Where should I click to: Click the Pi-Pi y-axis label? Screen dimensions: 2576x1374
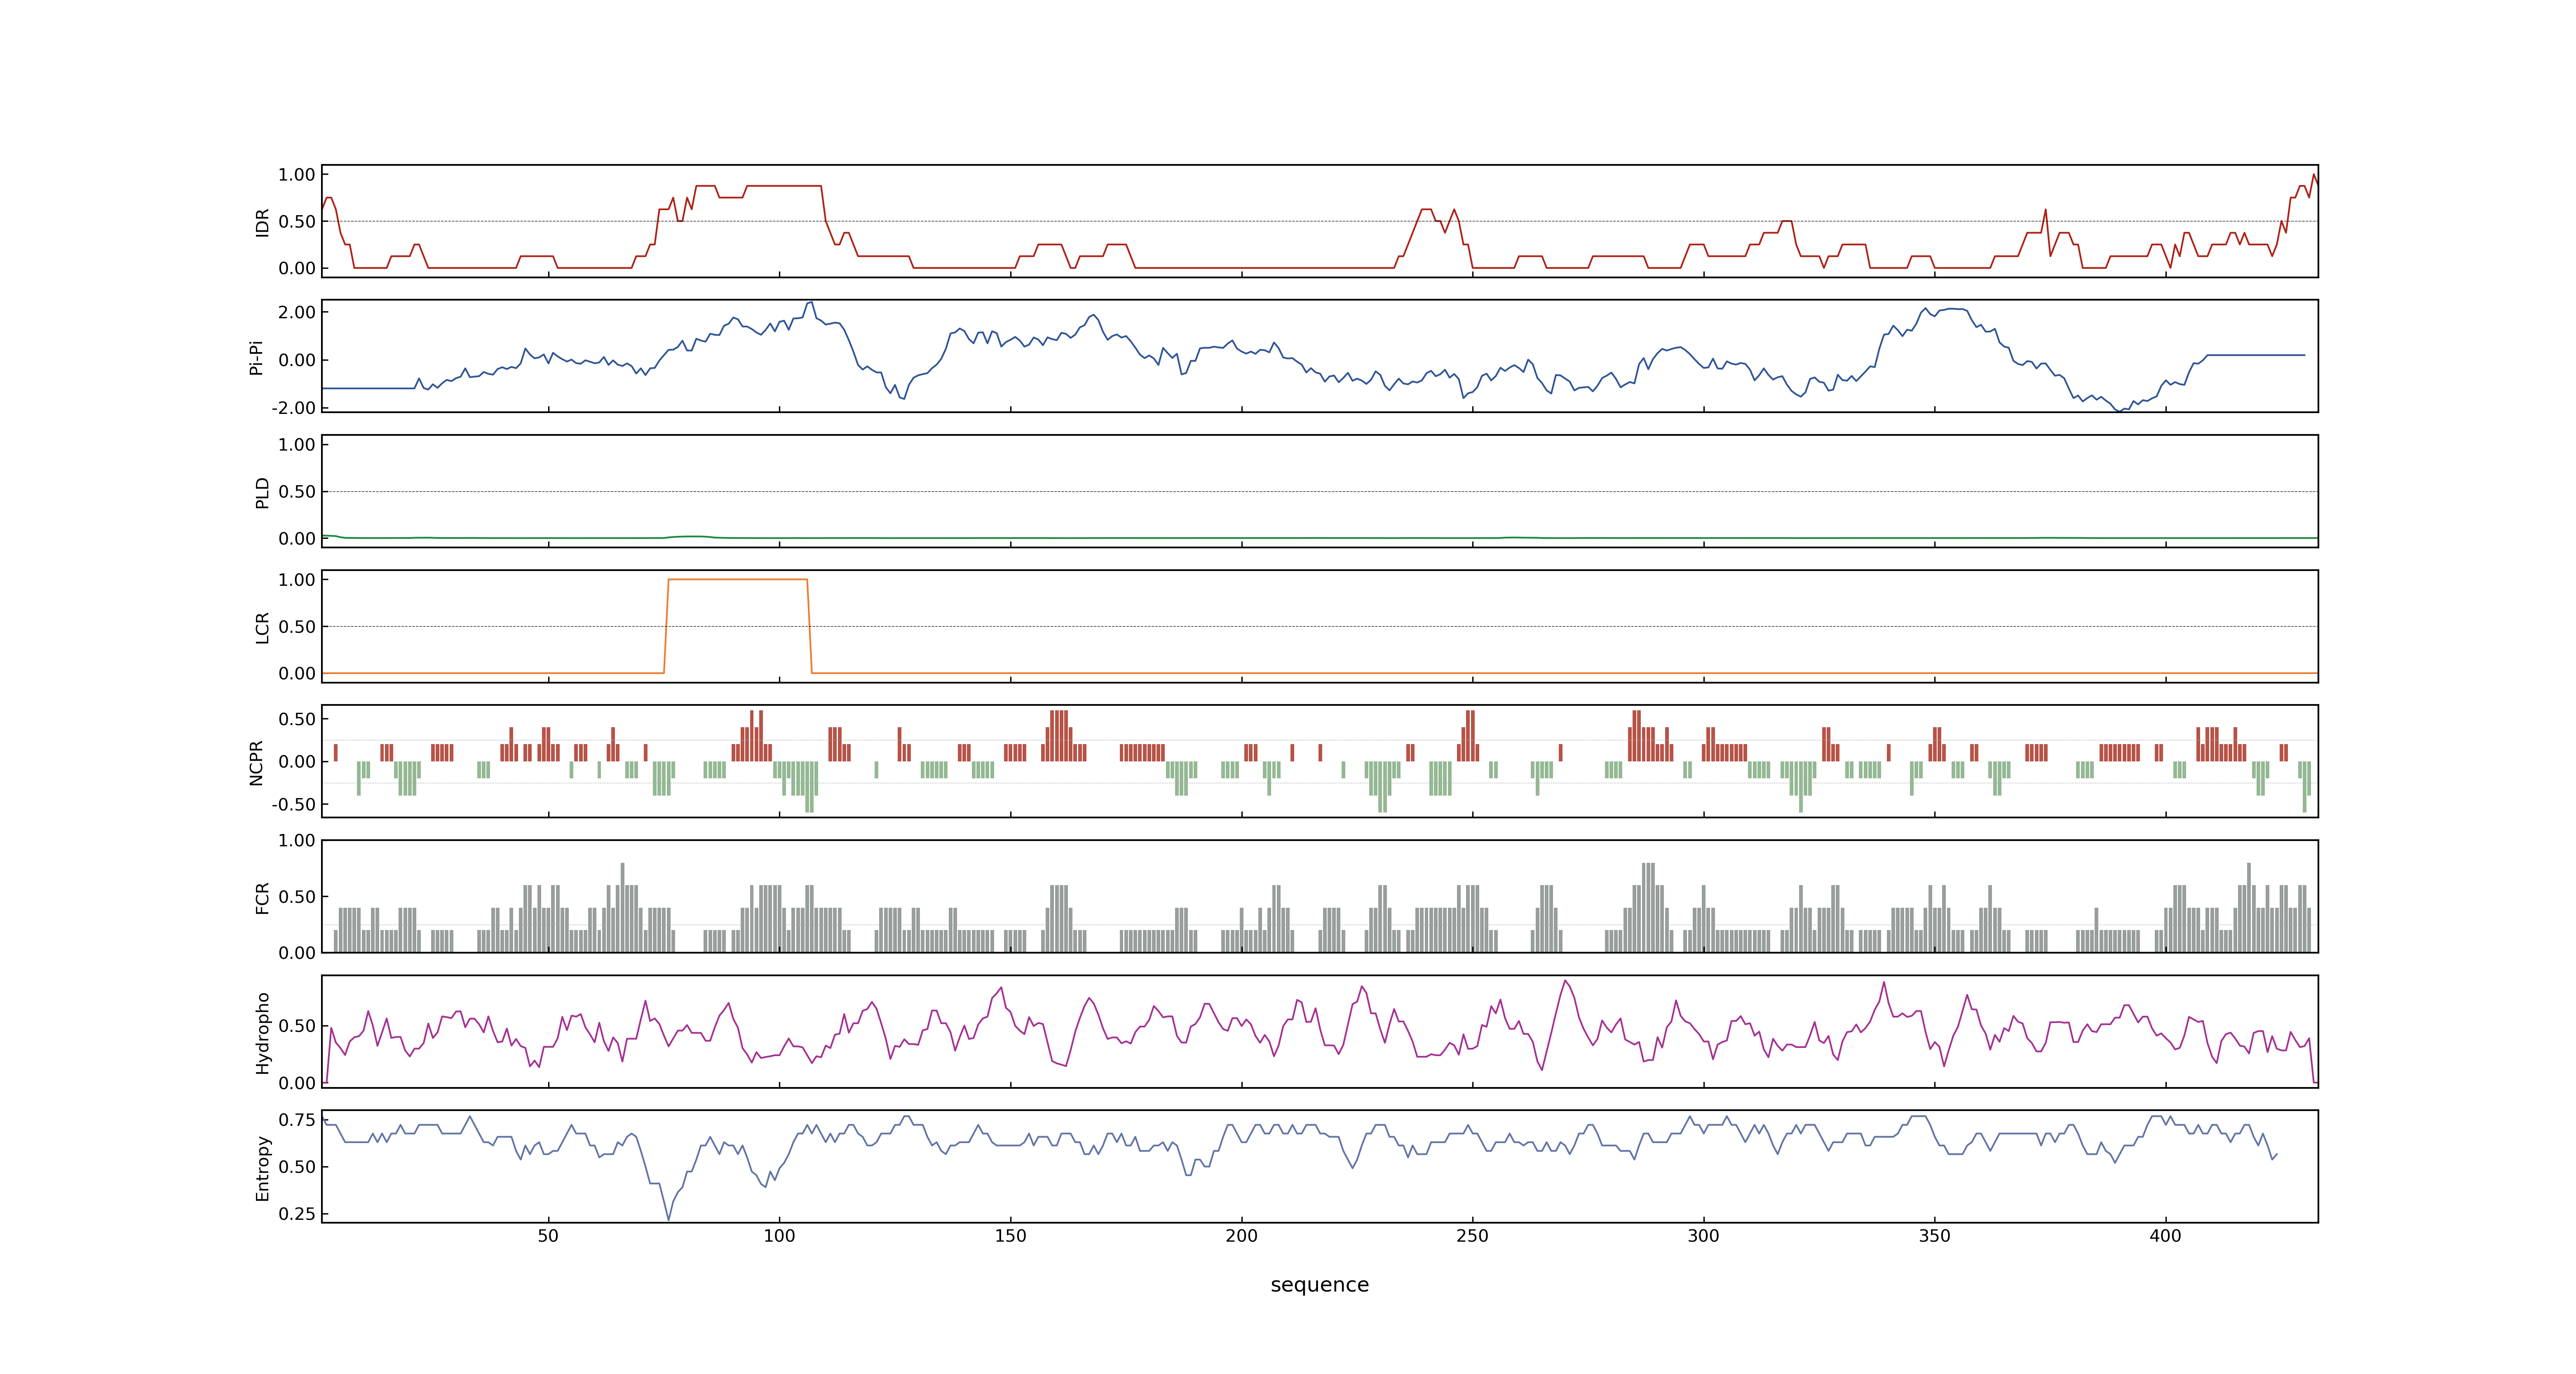(256, 357)
